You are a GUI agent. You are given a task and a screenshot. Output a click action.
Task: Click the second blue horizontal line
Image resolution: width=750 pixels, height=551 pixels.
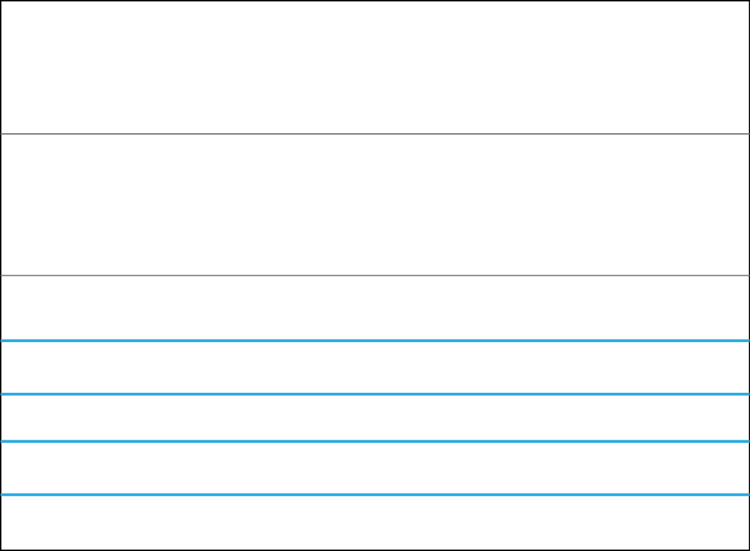[x=375, y=394]
